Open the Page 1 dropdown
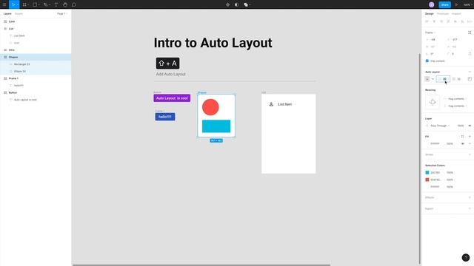The image size is (474, 266). 61,13
